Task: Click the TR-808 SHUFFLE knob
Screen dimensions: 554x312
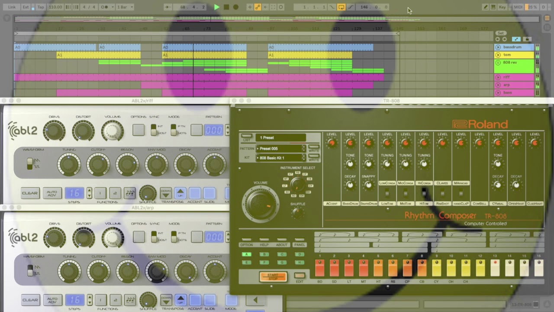Action: (298, 212)
